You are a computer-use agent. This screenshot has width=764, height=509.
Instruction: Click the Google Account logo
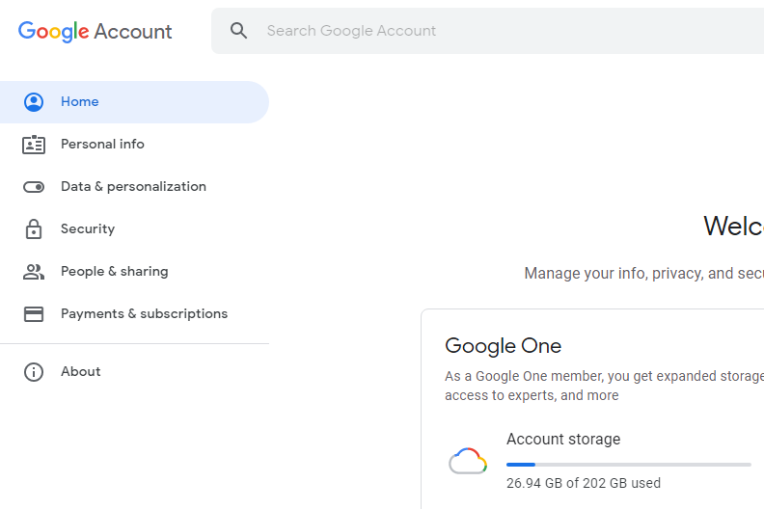[95, 32]
